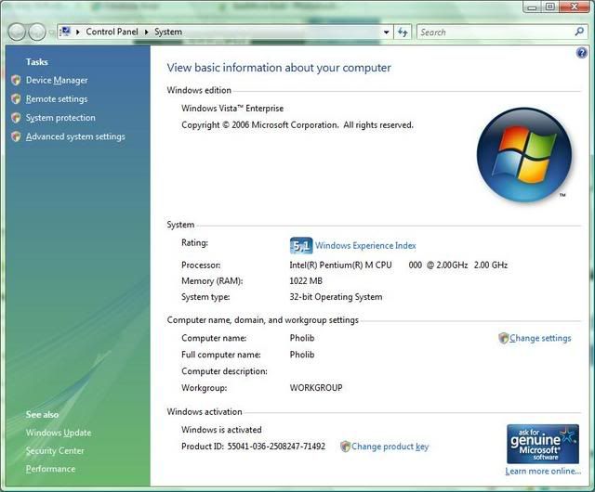Click into the Search box
This screenshot has height=492, width=595.
pos(496,32)
